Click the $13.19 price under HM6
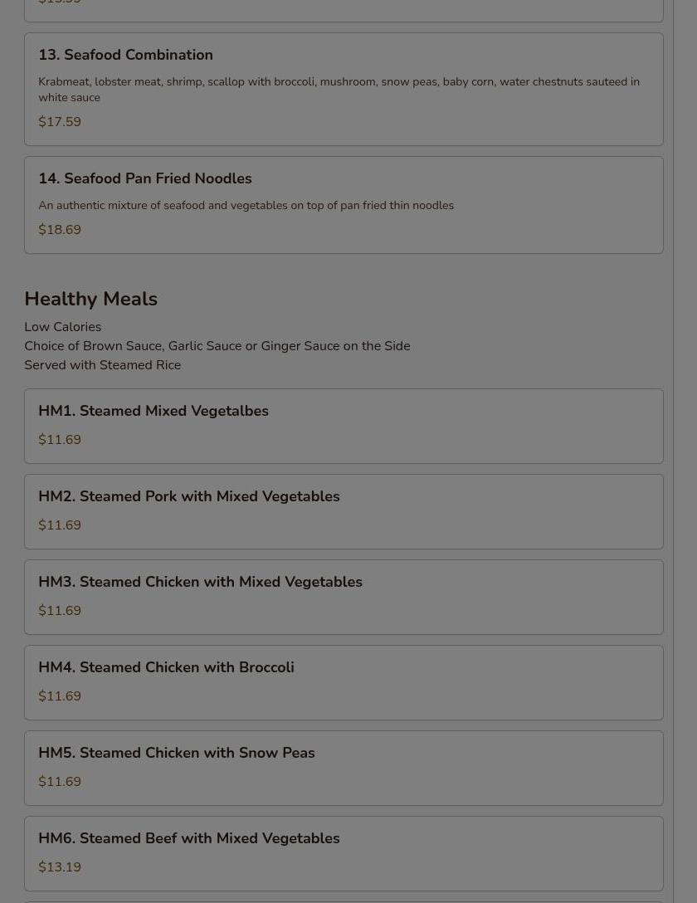The image size is (697, 903). tap(60, 867)
